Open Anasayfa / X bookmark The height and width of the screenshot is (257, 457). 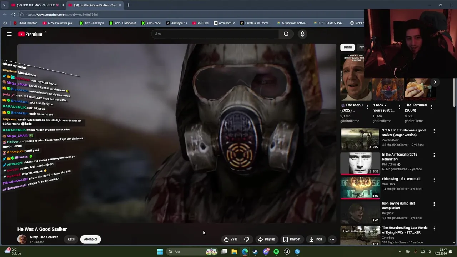coord(177,23)
